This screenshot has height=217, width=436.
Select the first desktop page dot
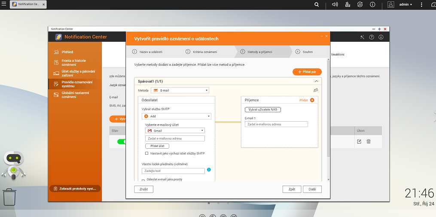click(209, 203)
